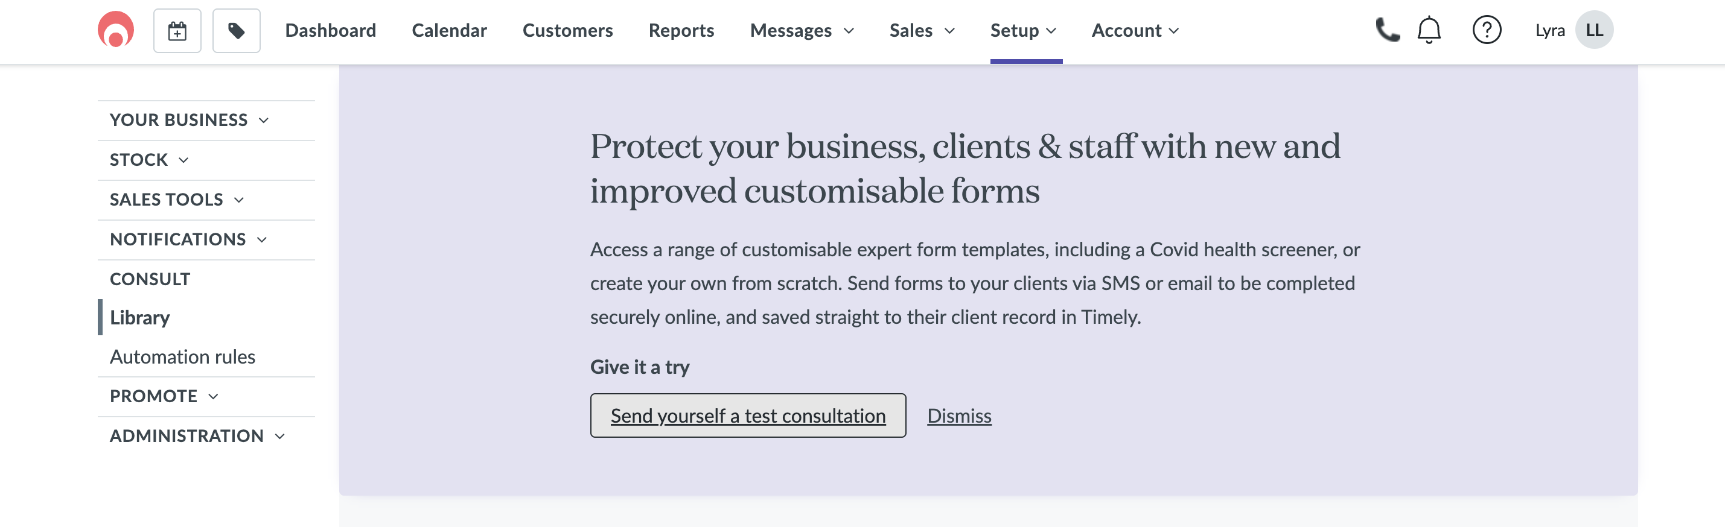Dismiss the customisable forms banner
Image resolution: width=1725 pixels, height=527 pixels.
click(x=959, y=415)
